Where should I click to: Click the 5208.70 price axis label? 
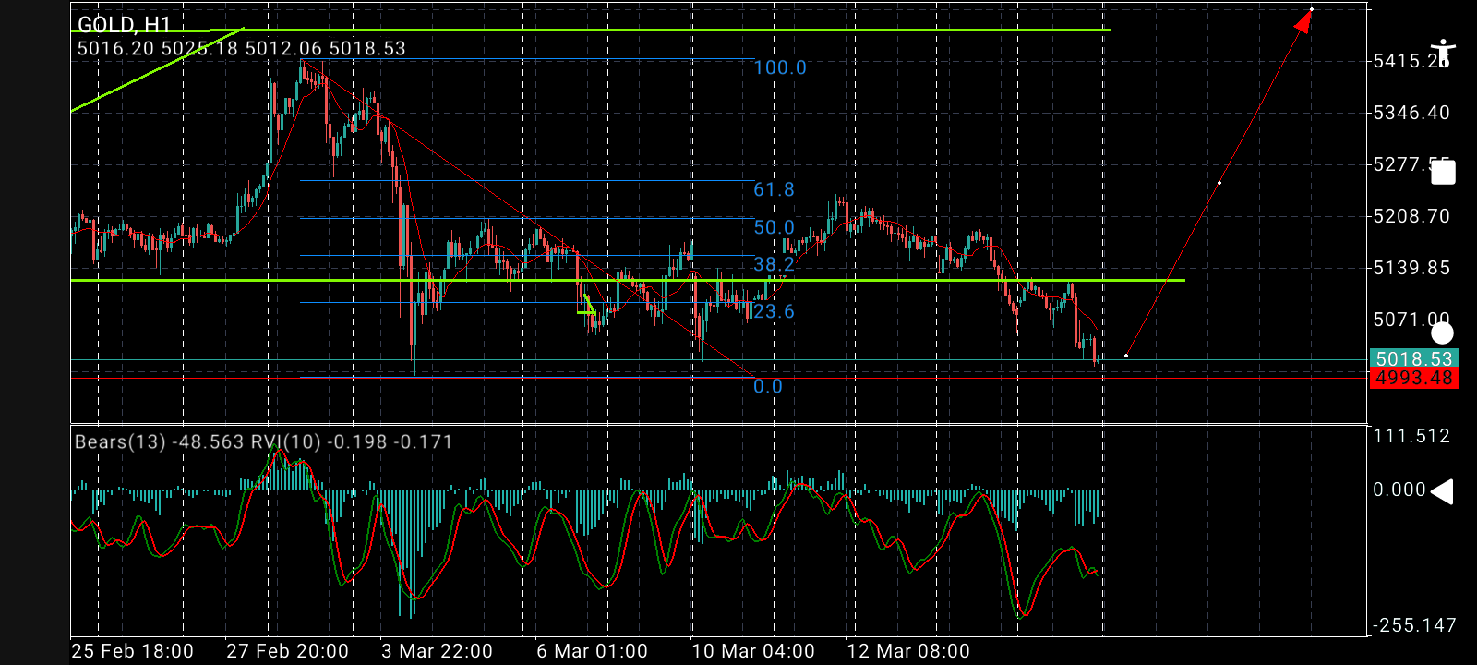tap(1411, 216)
